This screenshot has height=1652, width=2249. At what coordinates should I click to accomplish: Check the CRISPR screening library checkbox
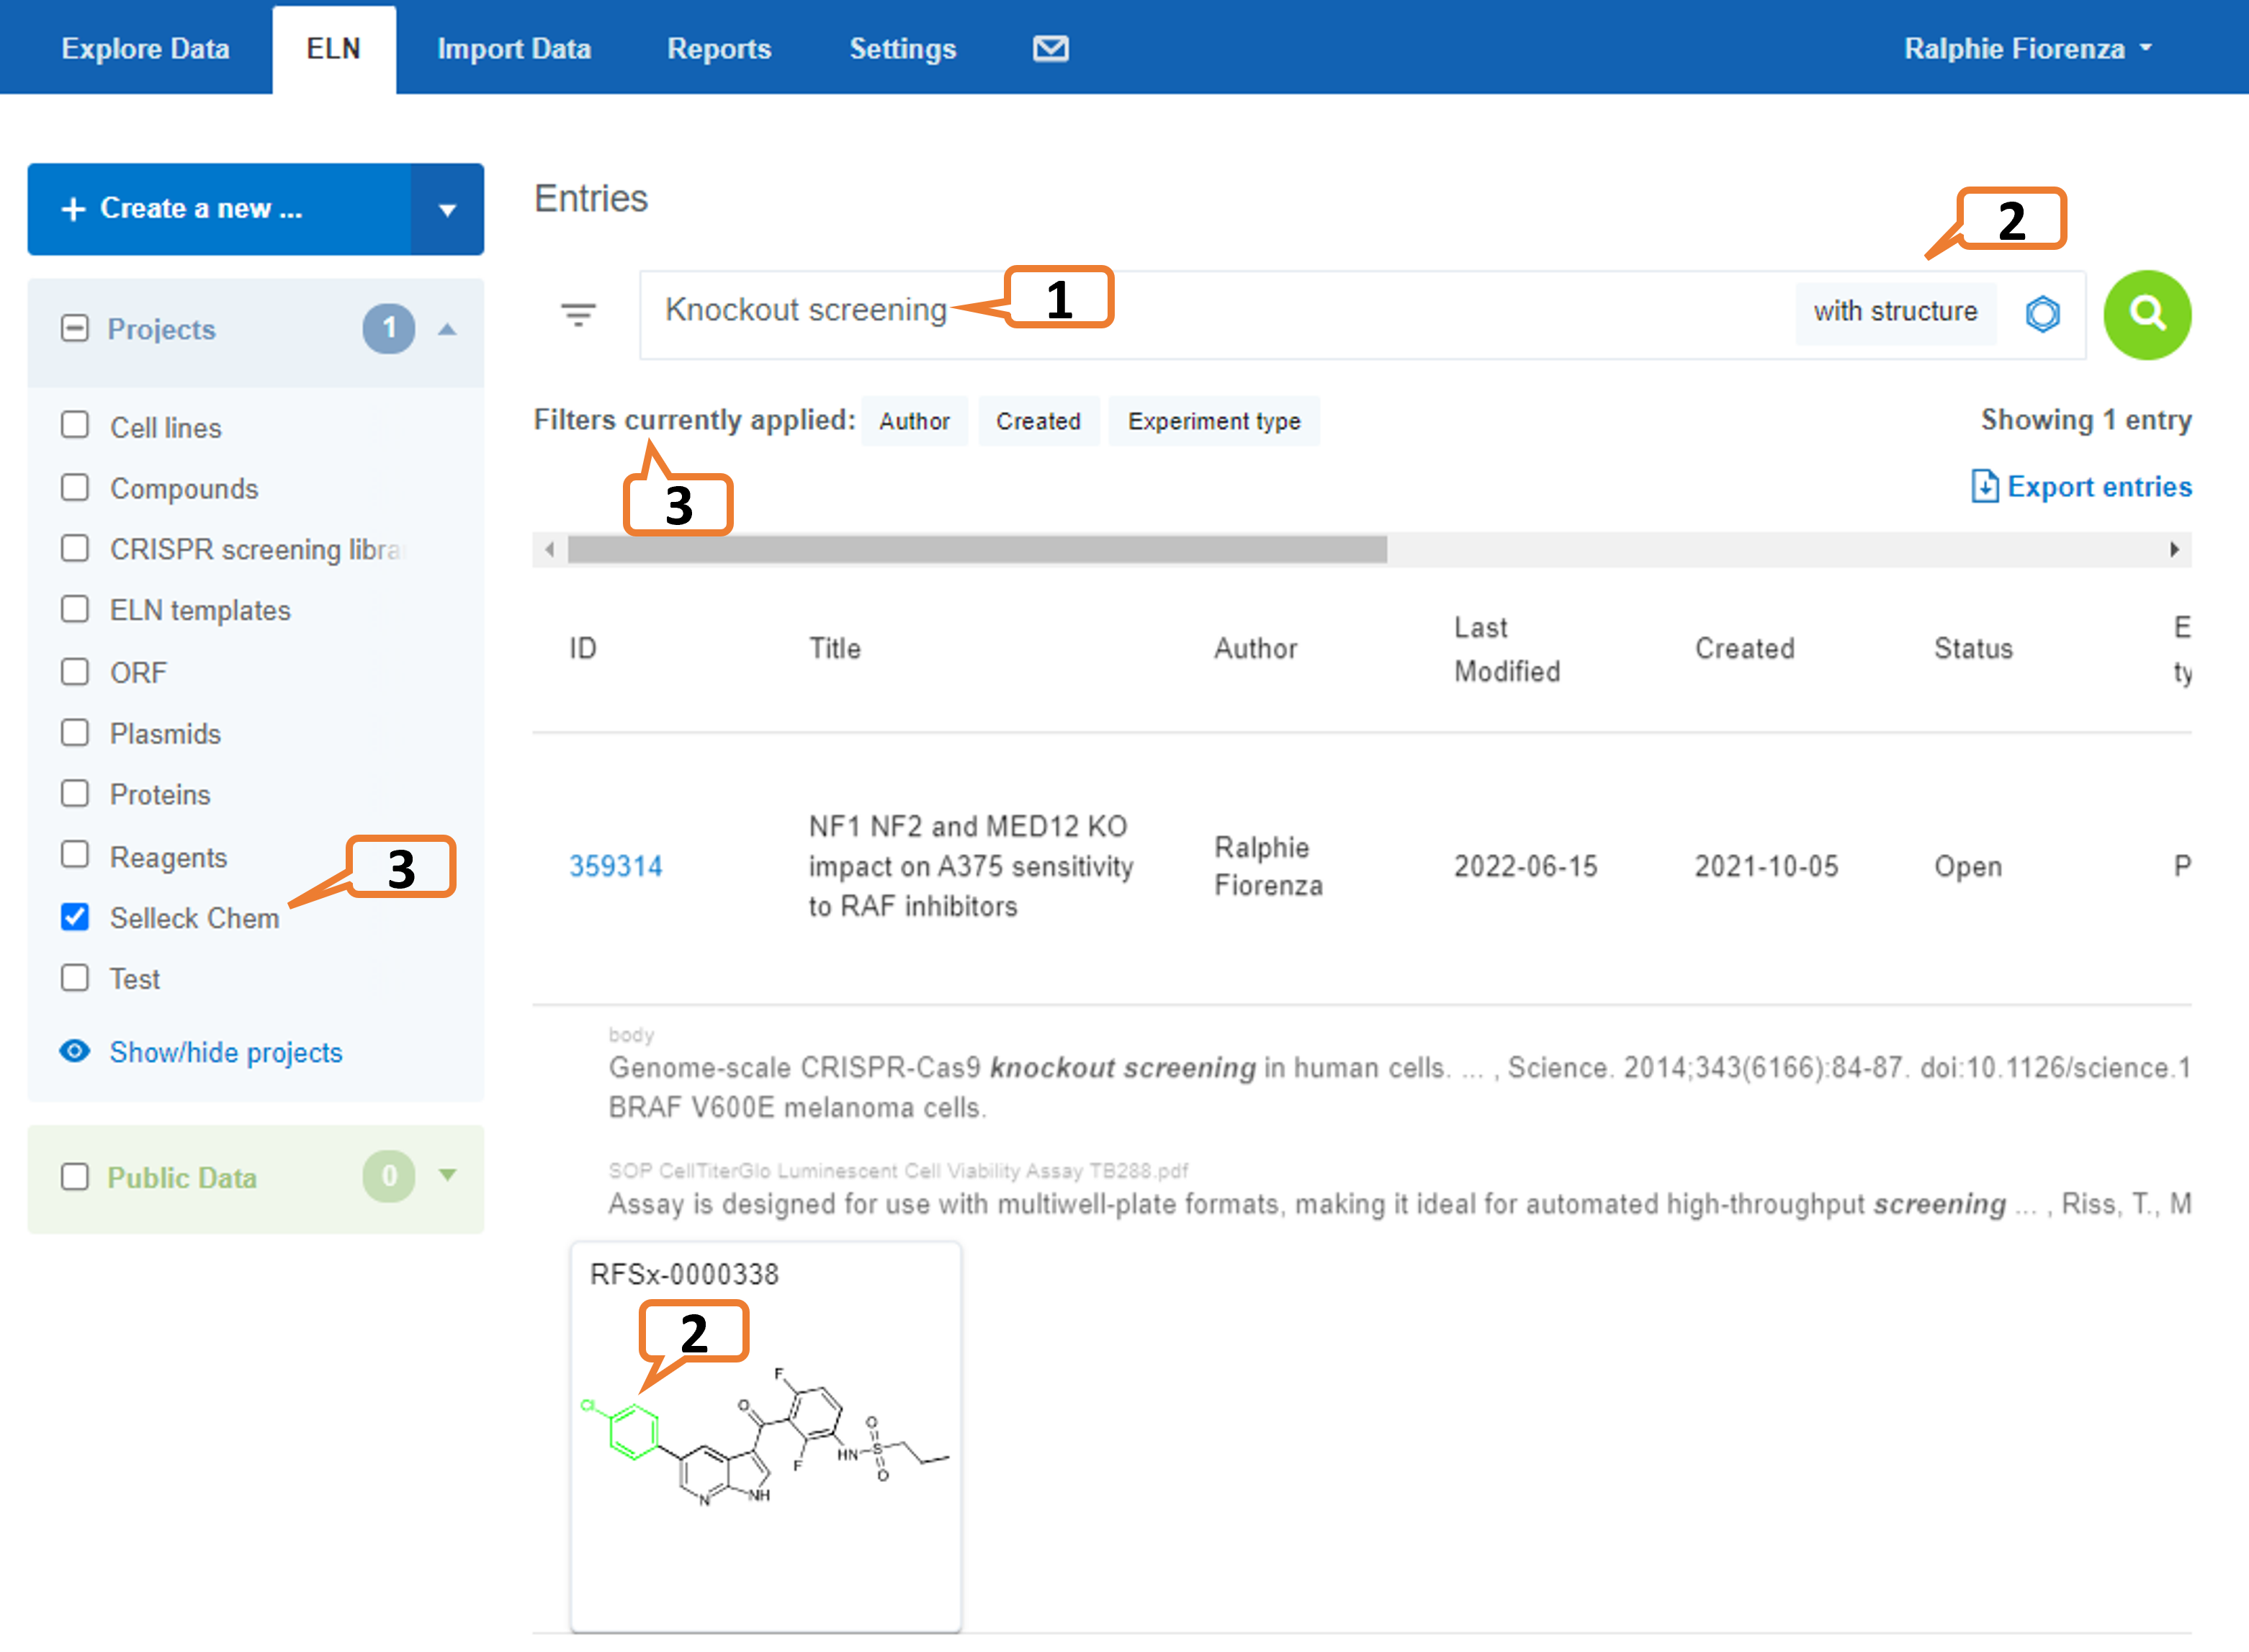click(75, 548)
